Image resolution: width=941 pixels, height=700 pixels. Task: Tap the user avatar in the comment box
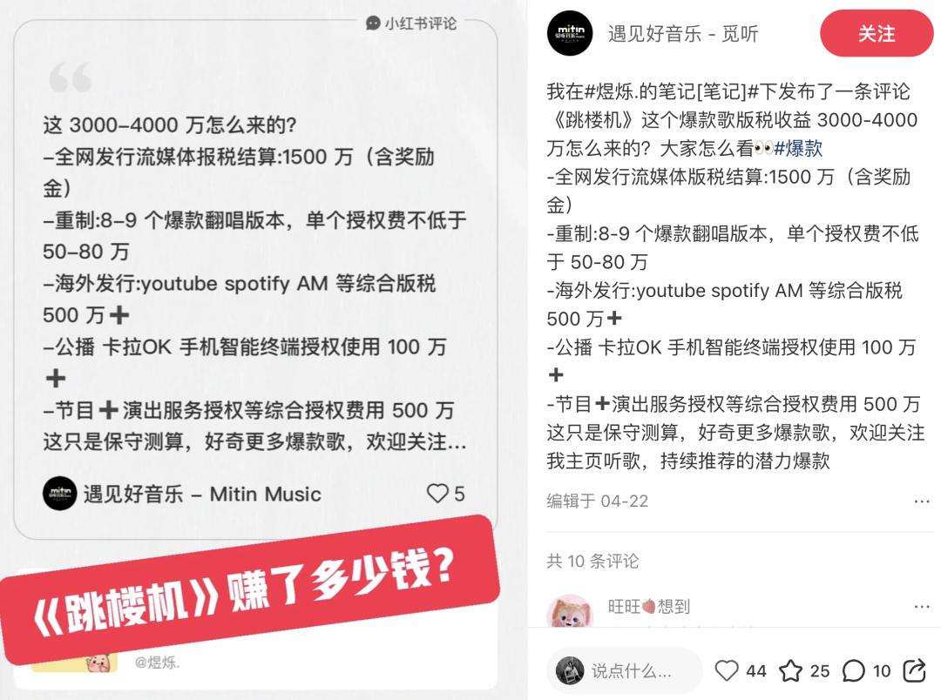570,670
